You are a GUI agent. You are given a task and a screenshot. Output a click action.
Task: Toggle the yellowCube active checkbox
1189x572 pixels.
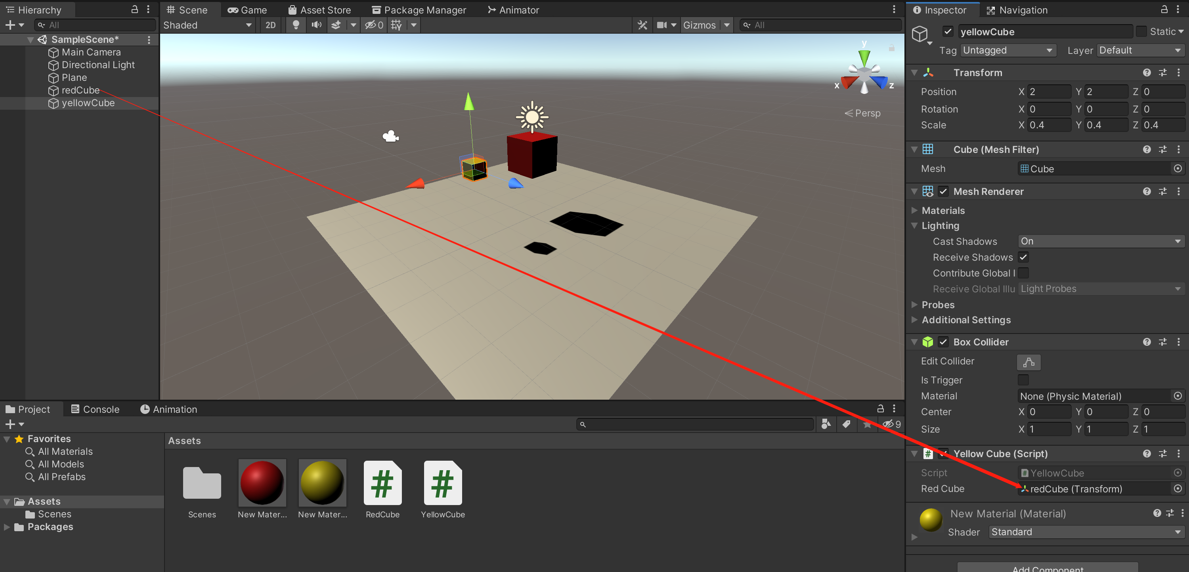click(948, 32)
